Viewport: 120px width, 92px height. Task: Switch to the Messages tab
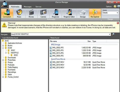pos(28,7)
